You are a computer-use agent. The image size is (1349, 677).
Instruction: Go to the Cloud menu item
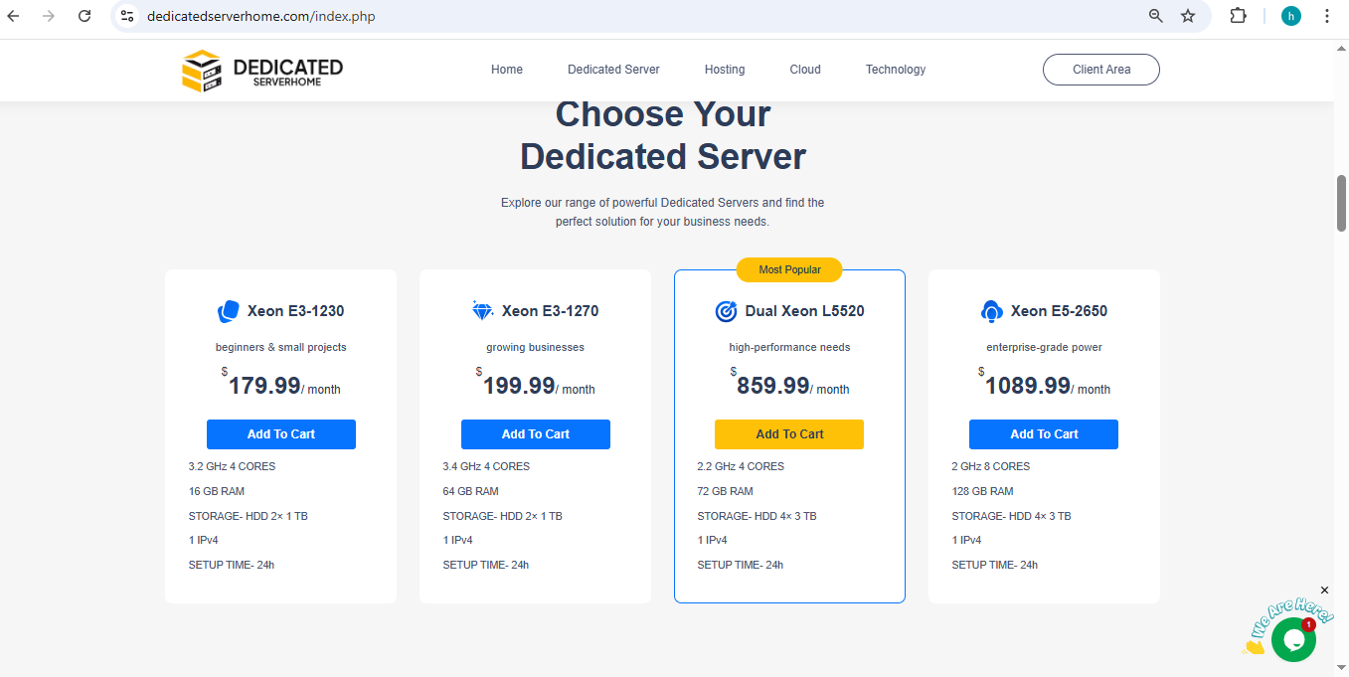coord(805,70)
